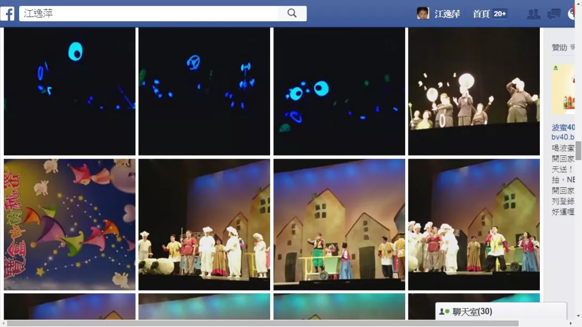Image resolution: width=582 pixels, height=327 pixels.
Task: Click the 贊助 sponsored label
Action: click(560, 47)
